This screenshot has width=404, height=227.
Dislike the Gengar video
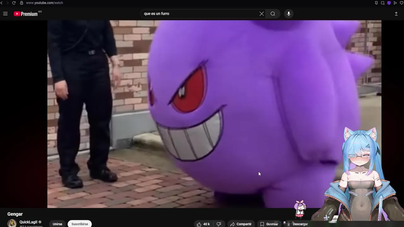click(219, 224)
